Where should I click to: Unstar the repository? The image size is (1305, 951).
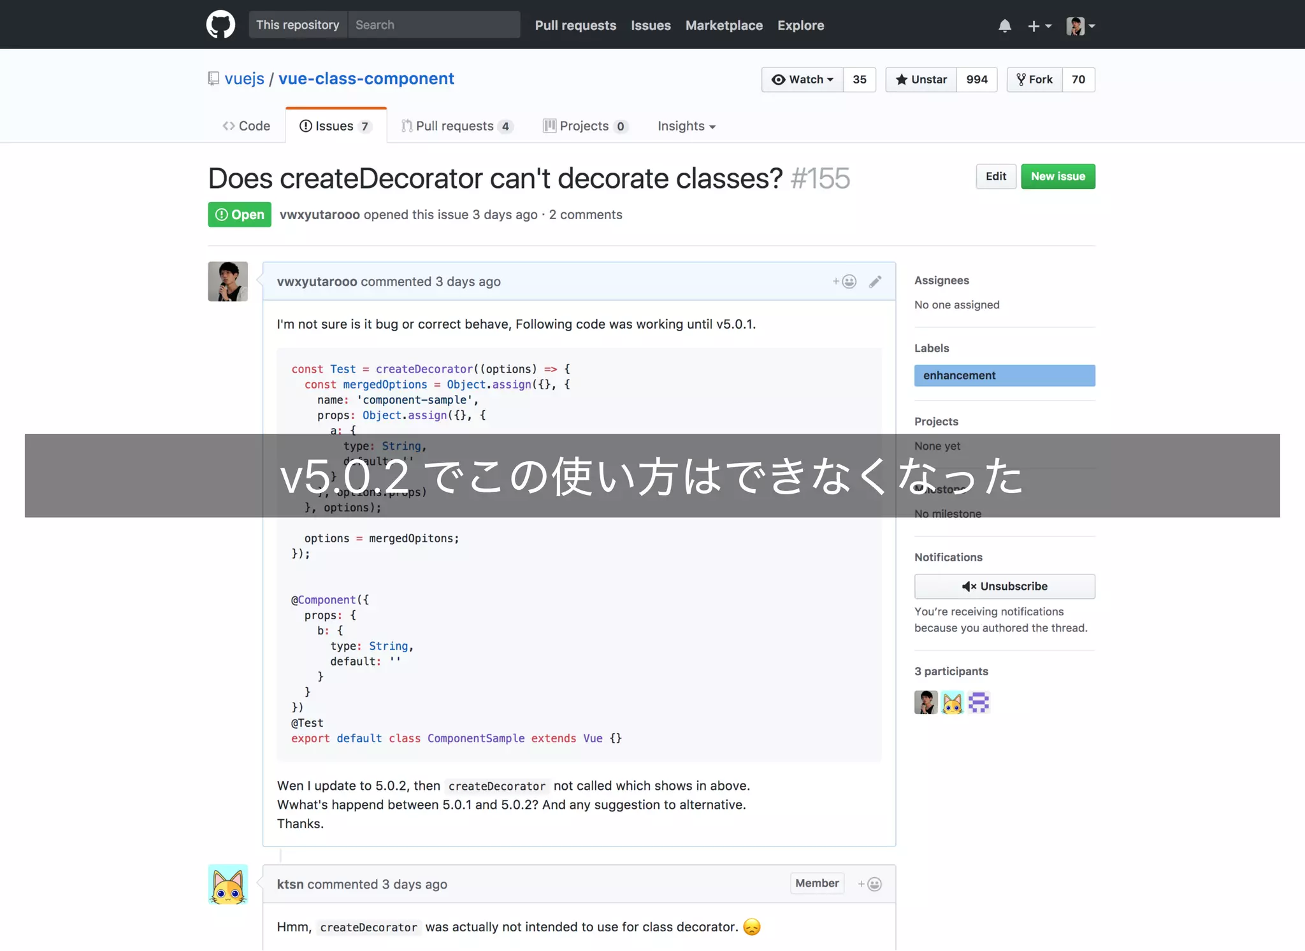click(x=921, y=80)
